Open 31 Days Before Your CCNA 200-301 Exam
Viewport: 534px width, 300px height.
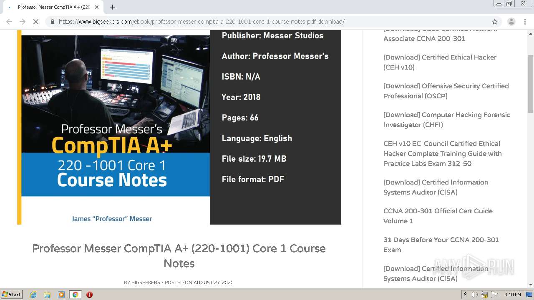coord(441,245)
